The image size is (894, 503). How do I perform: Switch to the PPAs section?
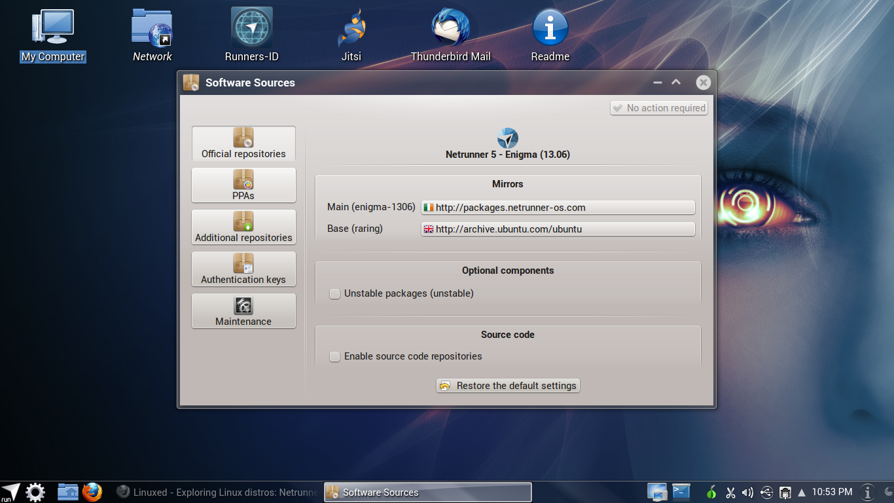coord(243,185)
